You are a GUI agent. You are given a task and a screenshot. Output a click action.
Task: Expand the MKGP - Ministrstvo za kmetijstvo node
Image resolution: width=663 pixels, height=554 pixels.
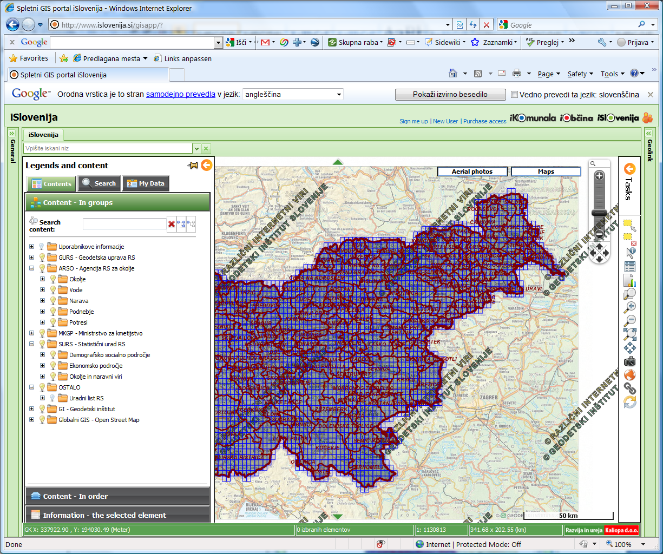[31, 333]
